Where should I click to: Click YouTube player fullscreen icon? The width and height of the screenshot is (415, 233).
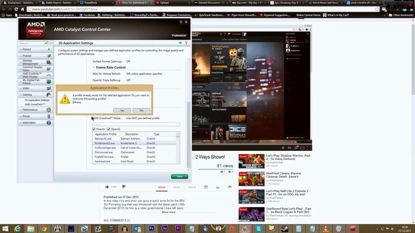[x=309, y=148]
